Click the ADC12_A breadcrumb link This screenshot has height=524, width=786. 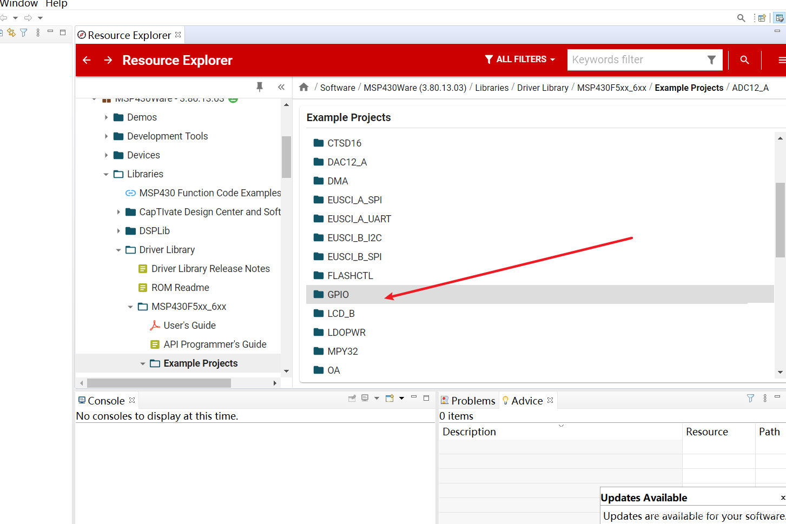[750, 88]
